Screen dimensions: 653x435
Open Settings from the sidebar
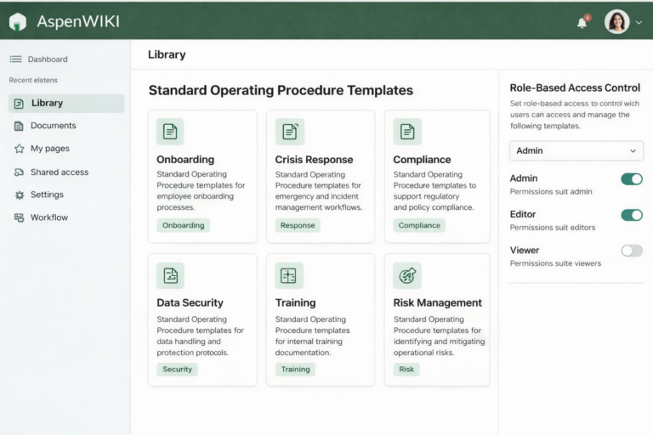coord(47,195)
